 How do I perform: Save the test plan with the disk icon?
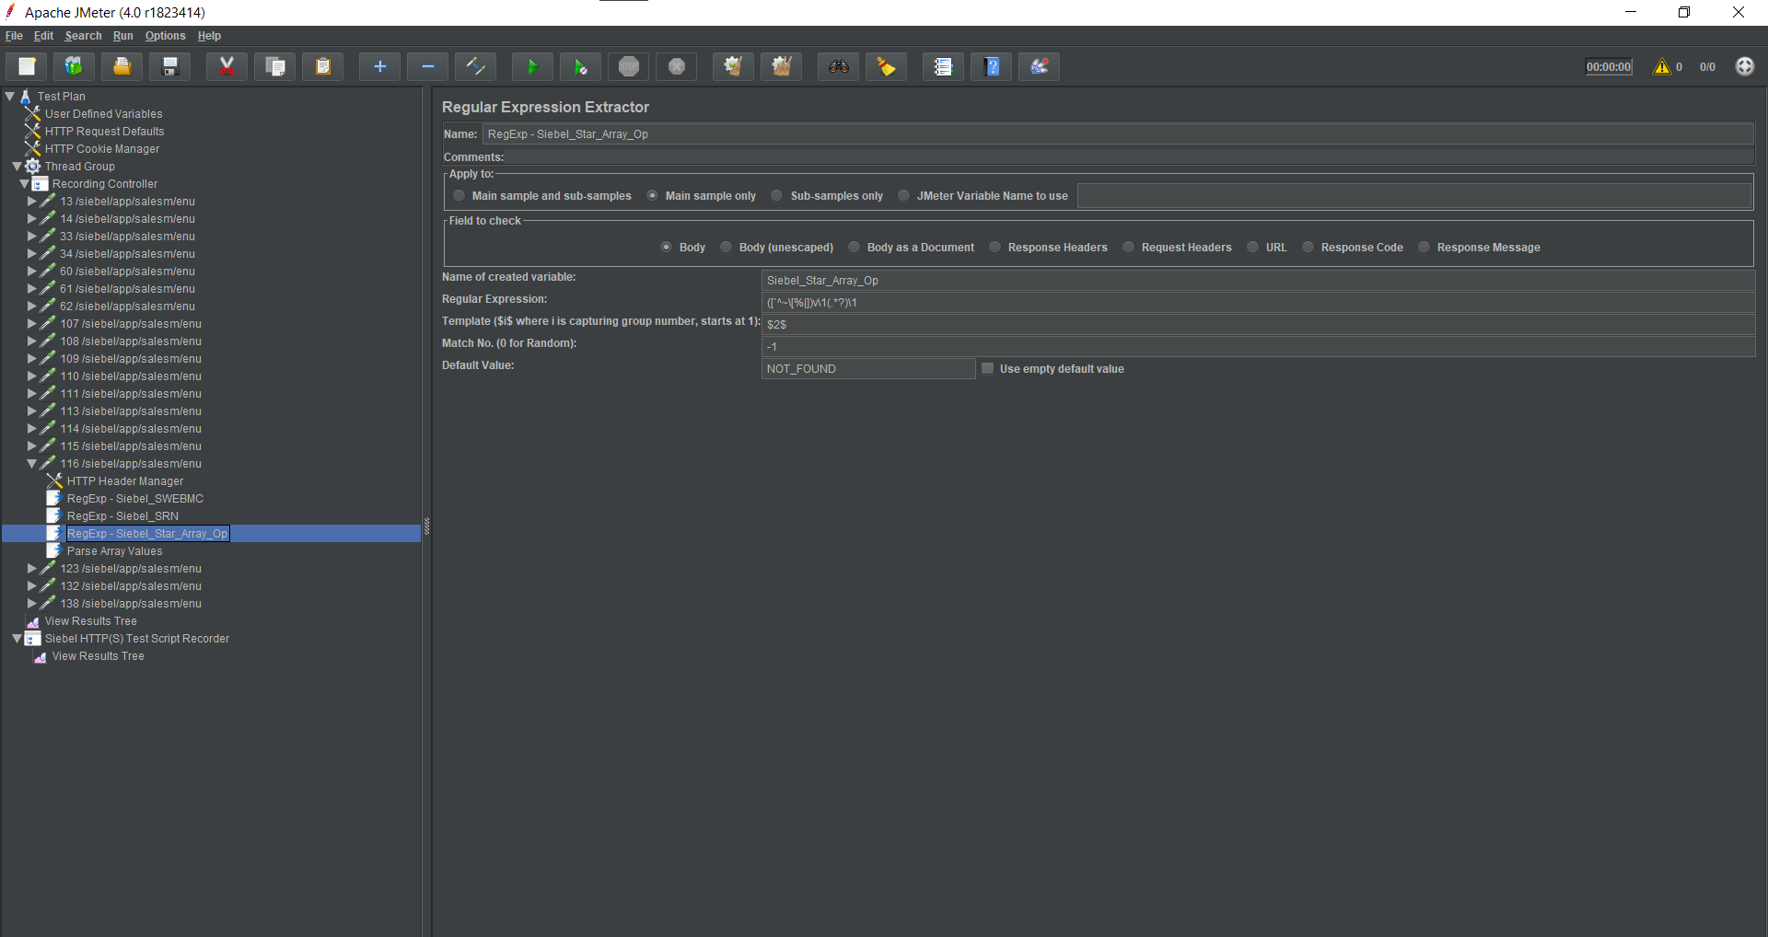point(170,66)
